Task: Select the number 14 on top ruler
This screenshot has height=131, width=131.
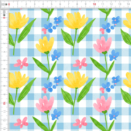Action: click(128, 4)
